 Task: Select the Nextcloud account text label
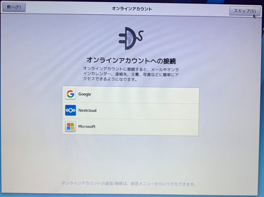[88, 110]
